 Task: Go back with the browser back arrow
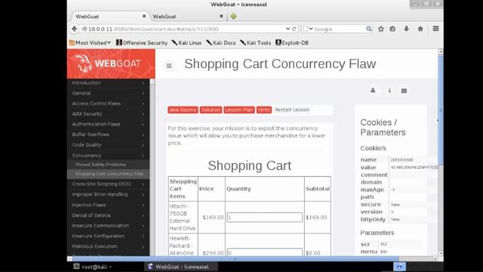74,29
